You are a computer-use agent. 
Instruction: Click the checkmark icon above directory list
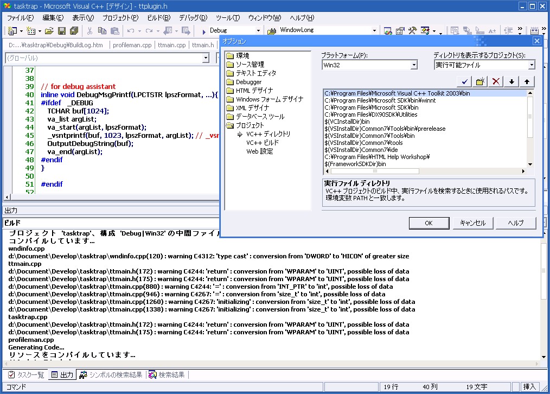pyautogui.click(x=464, y=81)
